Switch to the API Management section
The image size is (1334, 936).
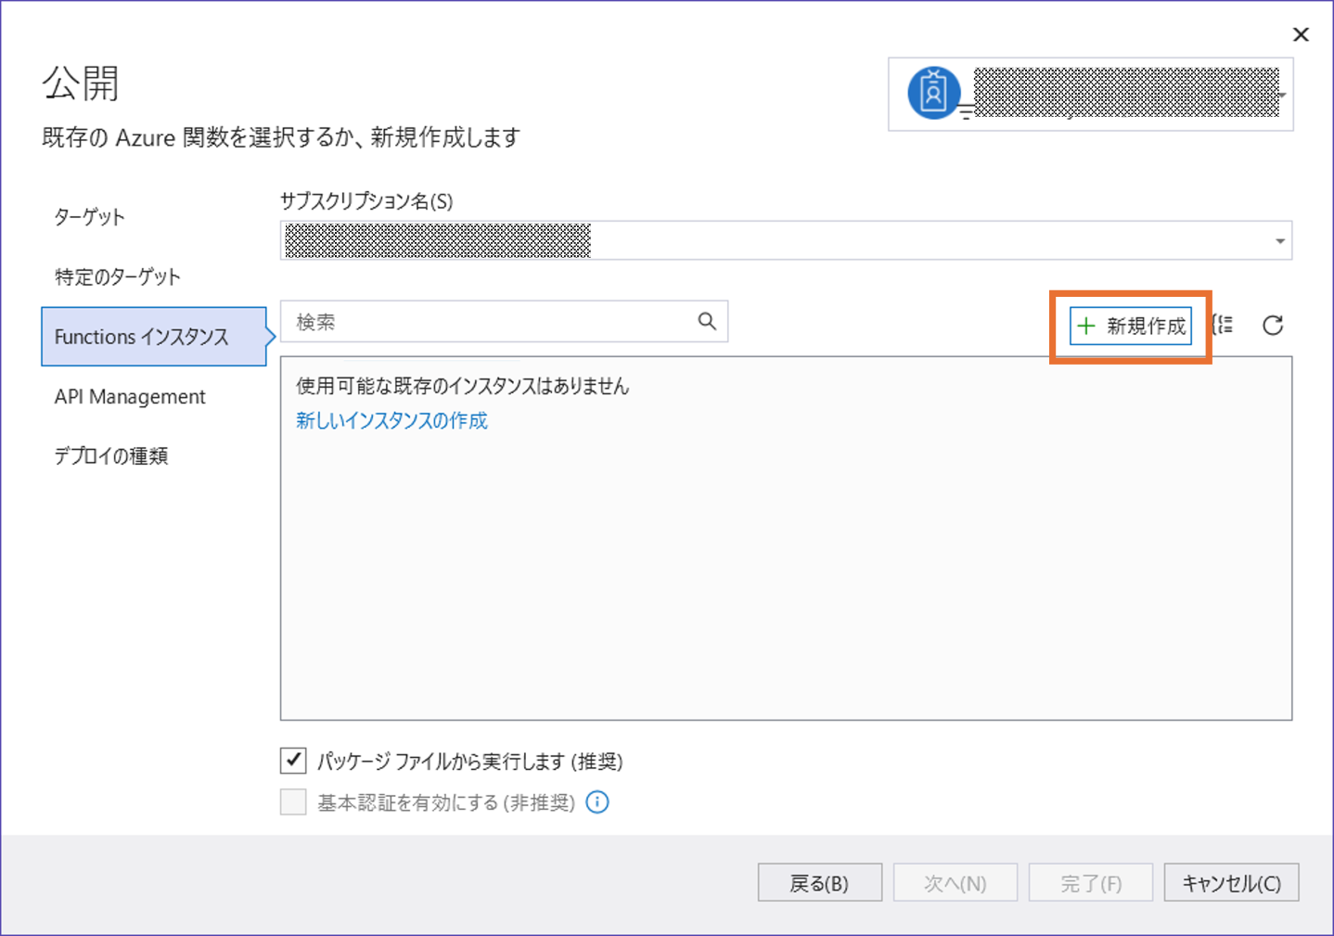(x=130, y=396)
